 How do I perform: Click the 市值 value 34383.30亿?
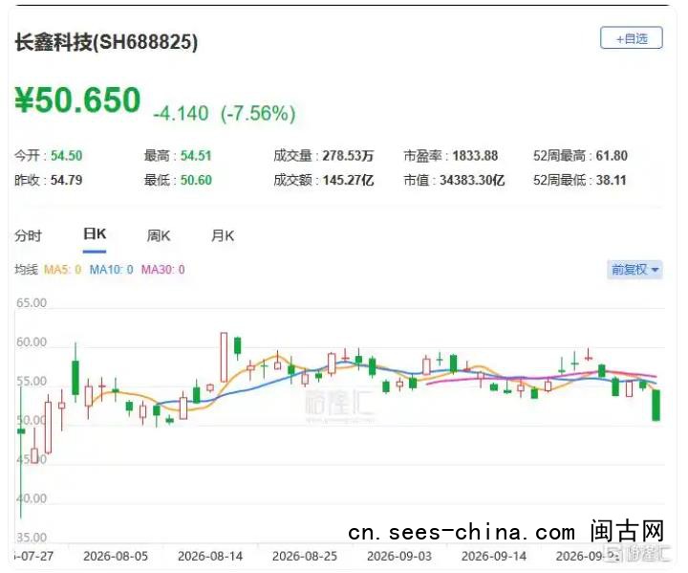pos(472,180)
